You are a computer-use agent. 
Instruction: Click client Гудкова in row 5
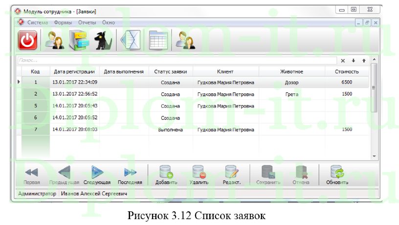pos(226,106)
